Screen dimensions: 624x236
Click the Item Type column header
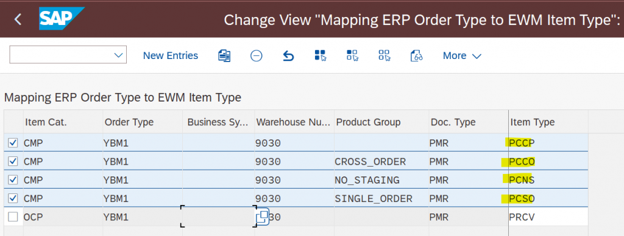pos(533,122)
